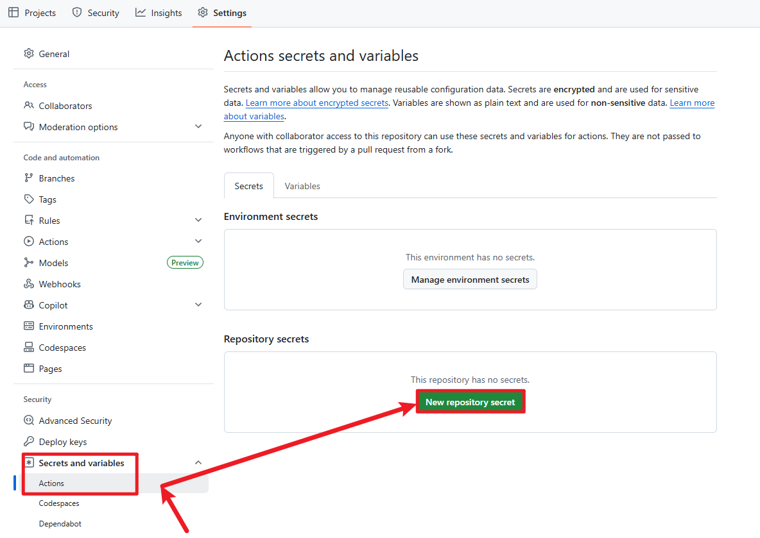Click the Tags label icon
760x538 pixels.
tap(29, 199)
